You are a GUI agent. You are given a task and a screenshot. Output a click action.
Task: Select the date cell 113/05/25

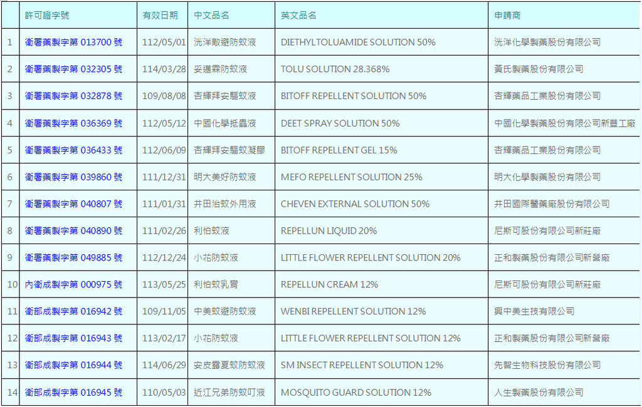[x=164, y=284]
